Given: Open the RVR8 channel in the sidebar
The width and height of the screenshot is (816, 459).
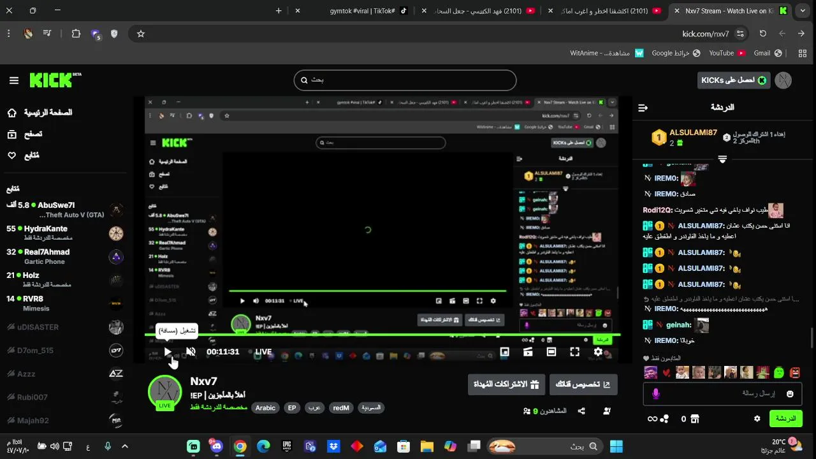Looking at the screenshot, I should (64, 303).
